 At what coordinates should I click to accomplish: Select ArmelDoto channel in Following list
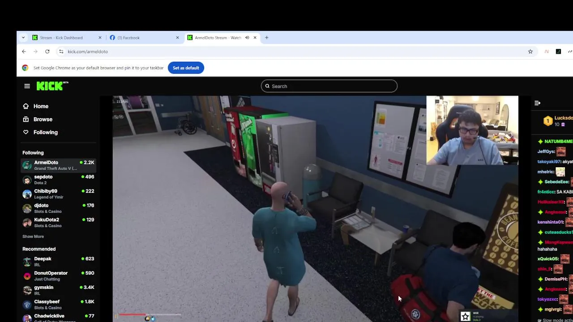tap(58, 165)
